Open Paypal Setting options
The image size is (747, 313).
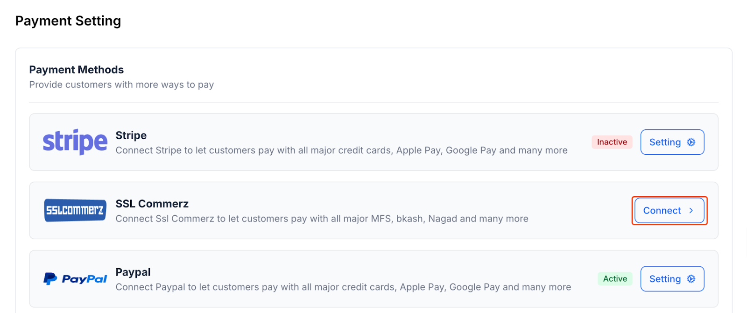point(672,278)
